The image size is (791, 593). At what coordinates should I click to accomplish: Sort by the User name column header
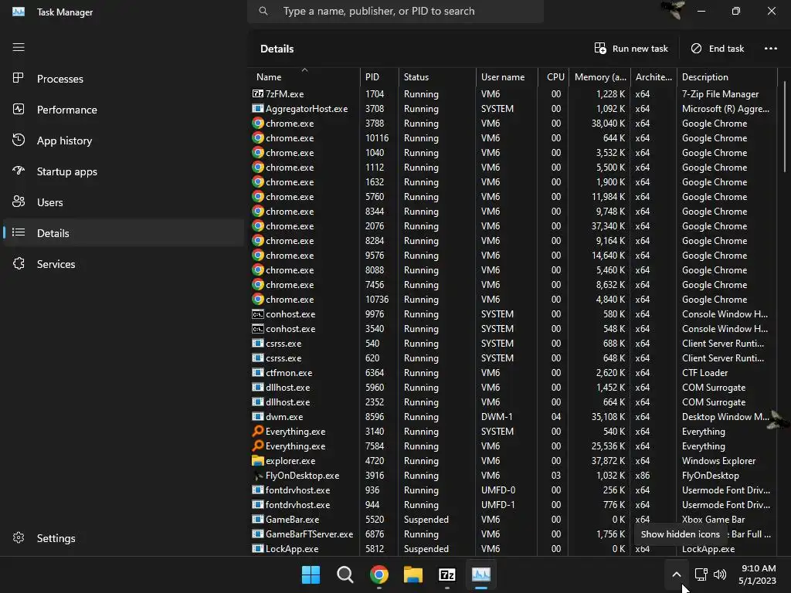pyautogui.click(x=507, y=76)
